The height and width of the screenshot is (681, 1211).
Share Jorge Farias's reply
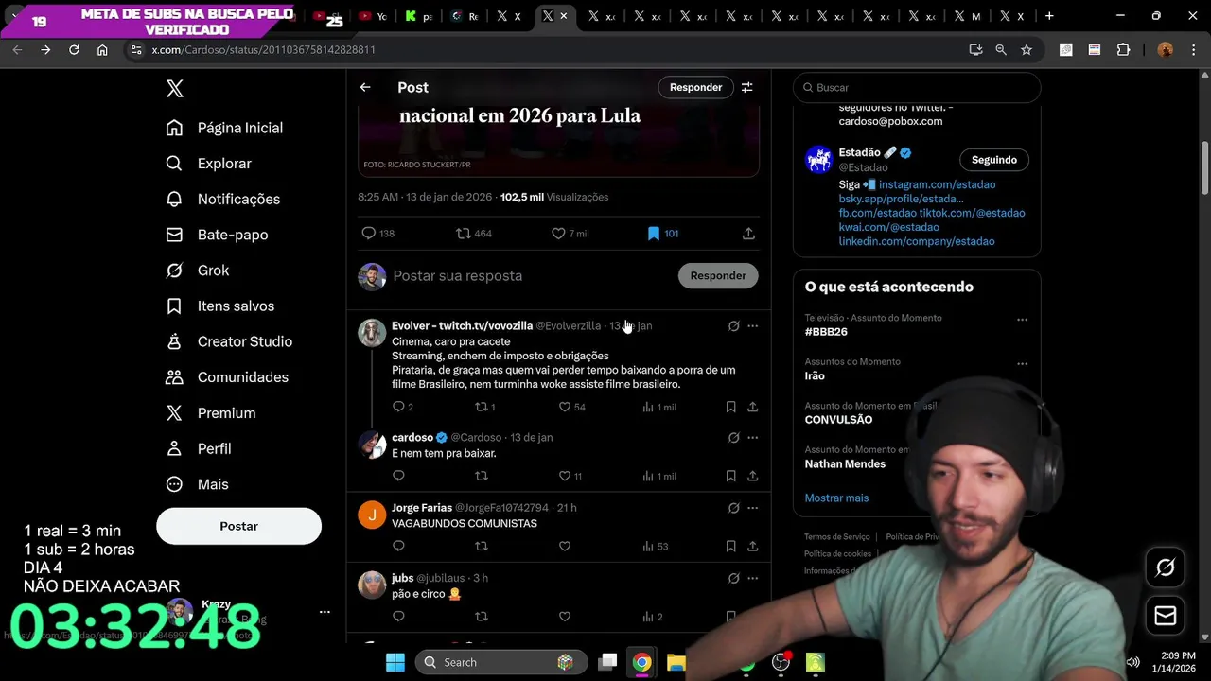tap(752, 547)
